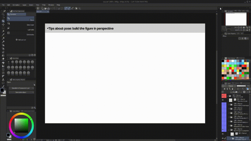This screenshot has width=251, height=141.
Task: Toggle visibility of Tips about pose text layer
Action: tap(223, 100)
